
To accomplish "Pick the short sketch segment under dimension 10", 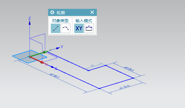I will click(x=97, y=68).
